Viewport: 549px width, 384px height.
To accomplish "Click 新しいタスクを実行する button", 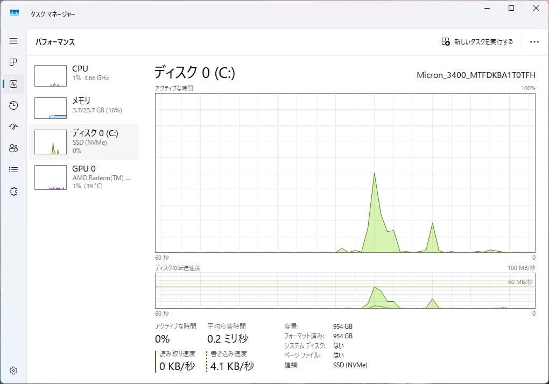I will (x=477, y=41).
